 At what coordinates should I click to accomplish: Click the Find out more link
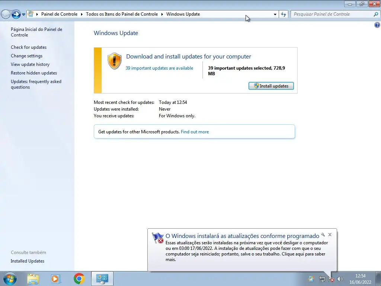click(x=195, y=132)
